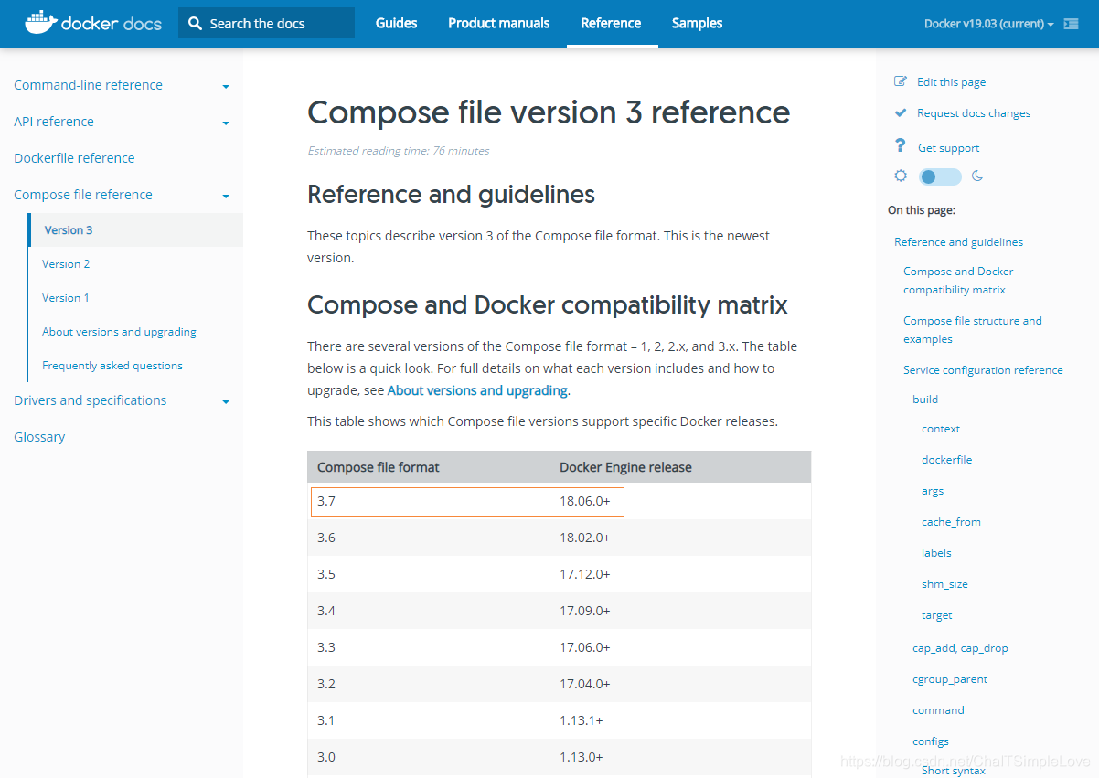
Task: Open the Product manuals tab
Action: (499, 23)
